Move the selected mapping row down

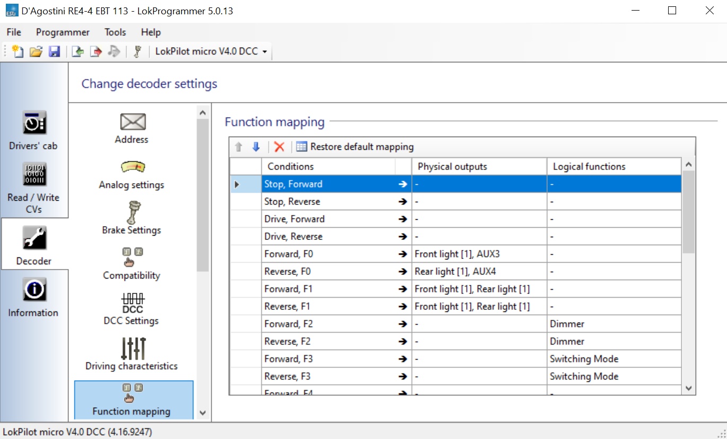(x=256, y=147)
